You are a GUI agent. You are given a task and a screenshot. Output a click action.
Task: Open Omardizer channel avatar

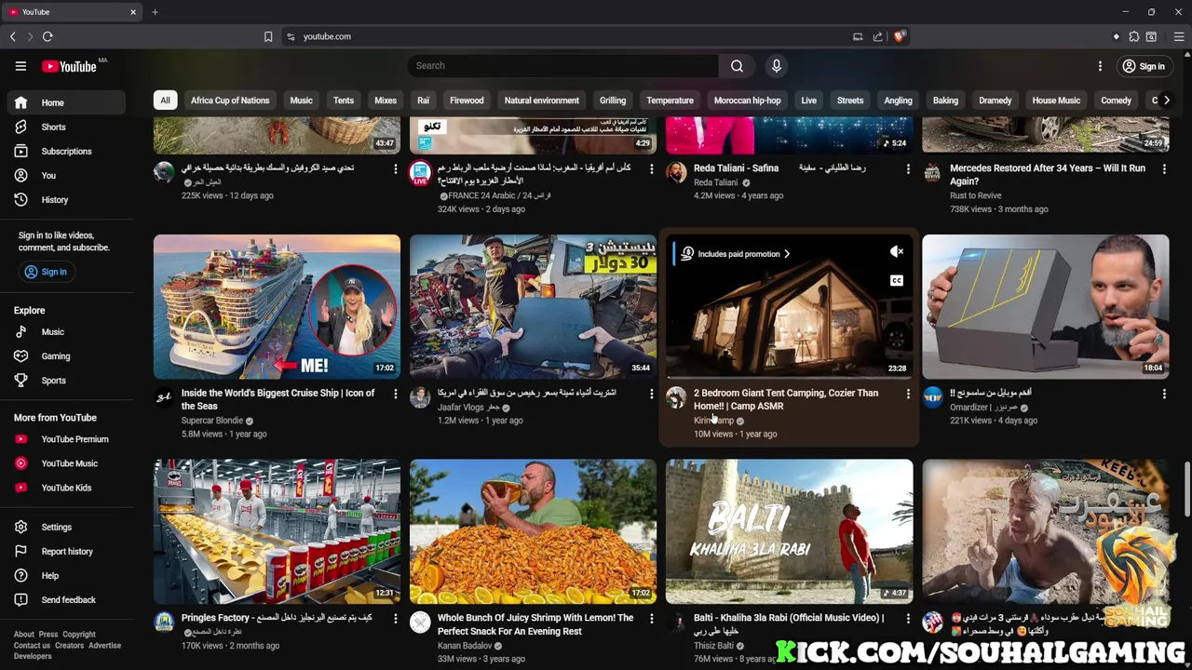932,397
